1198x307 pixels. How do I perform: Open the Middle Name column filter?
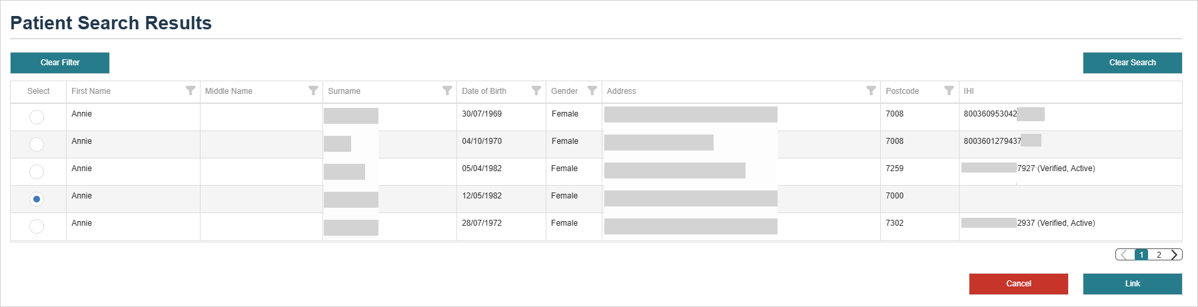[313, 91]
